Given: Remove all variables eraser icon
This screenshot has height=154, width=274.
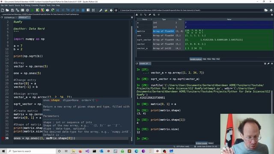Looking at the screenshot, I should click(150, 15).
